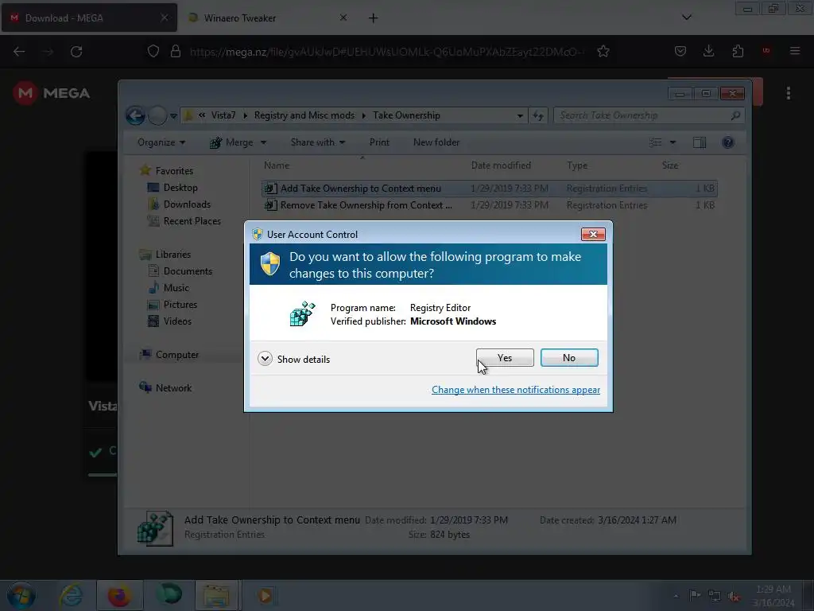Open Organize menu in Explorer

coord(161,142)
